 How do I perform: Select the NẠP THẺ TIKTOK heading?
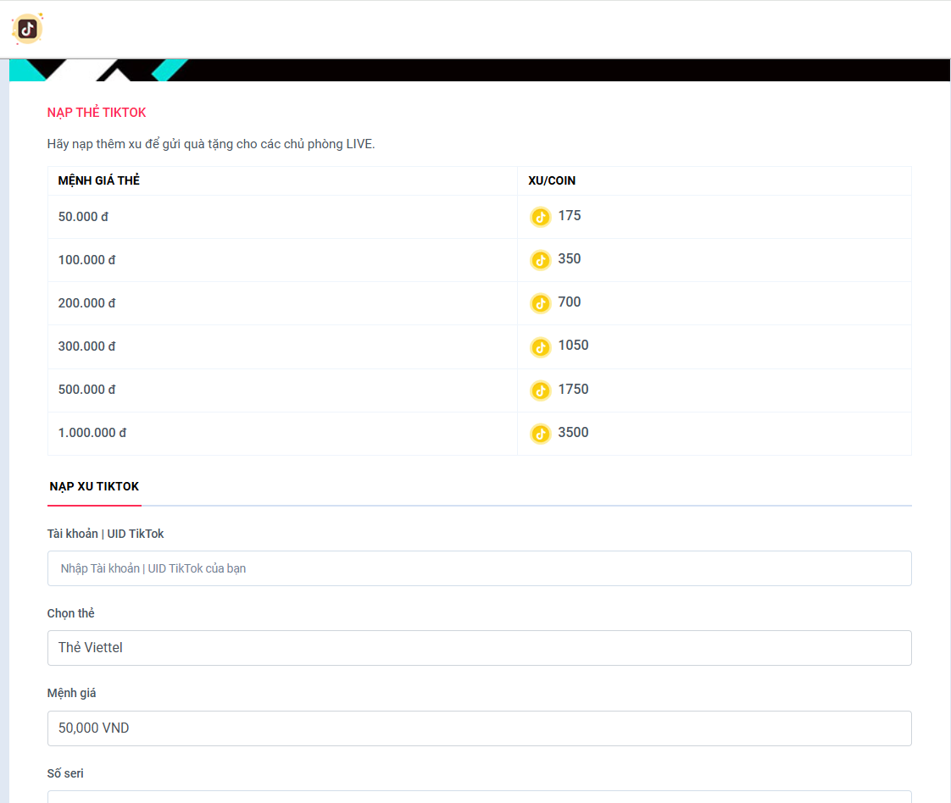[x=97, y=113]
